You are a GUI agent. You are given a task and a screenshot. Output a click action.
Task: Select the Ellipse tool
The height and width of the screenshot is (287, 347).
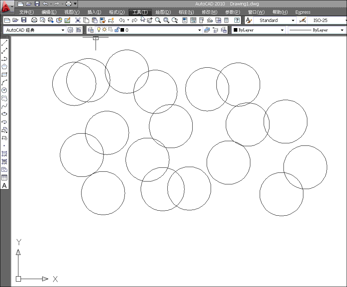point(4,114)
